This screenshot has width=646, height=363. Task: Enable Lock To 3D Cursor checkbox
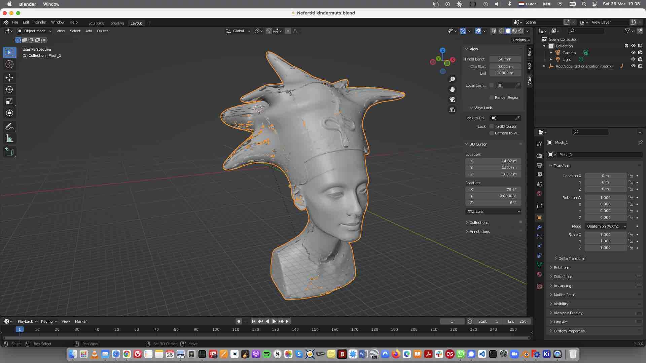[x=492, y=126]
